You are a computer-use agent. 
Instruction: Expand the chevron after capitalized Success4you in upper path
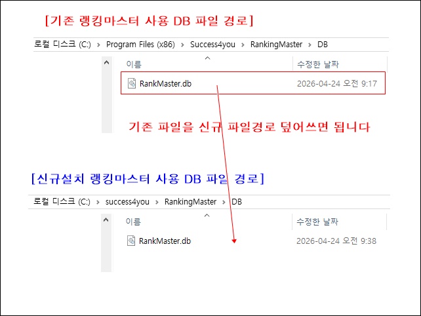click(x=245, y=45)
